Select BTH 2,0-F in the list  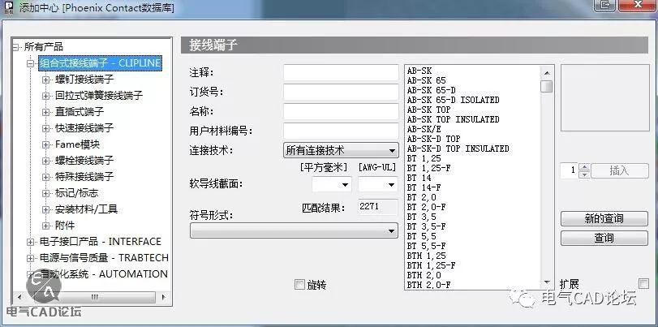pos(429,285)
